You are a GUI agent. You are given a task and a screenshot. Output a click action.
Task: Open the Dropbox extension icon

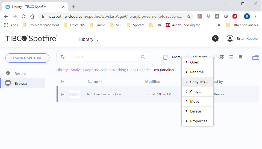click(208, 16)
